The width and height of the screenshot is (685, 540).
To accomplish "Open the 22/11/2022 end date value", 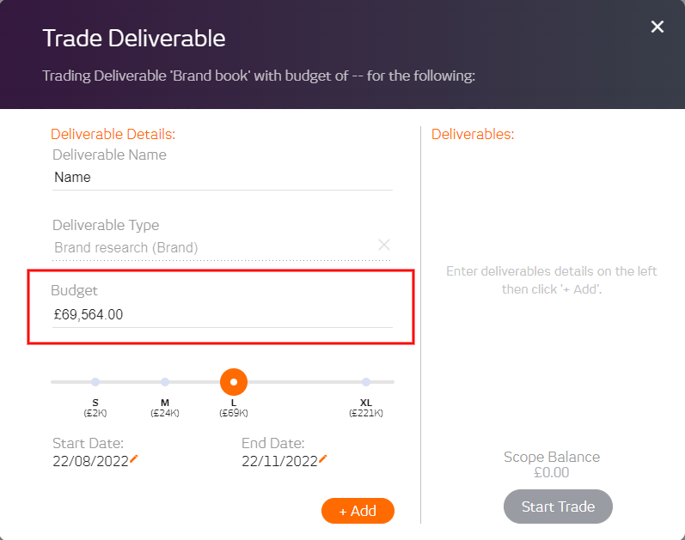I will coord(279,461).
